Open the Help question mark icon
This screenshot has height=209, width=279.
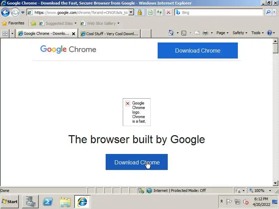point(269,33)
